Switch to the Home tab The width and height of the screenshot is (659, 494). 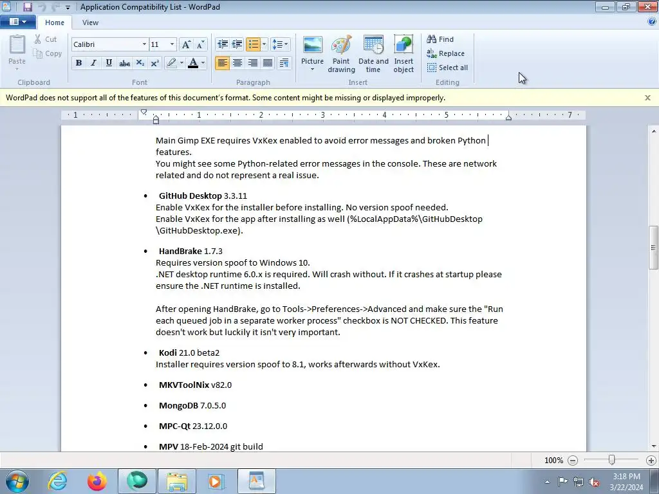[55, 23]
